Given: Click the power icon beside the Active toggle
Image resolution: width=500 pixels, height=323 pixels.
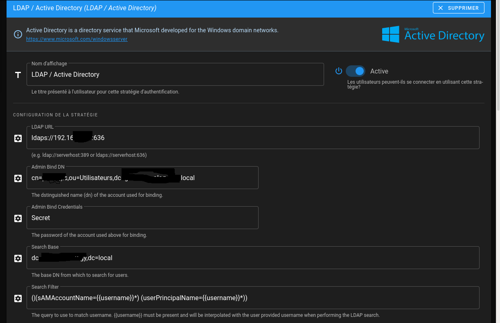Looking at the screenshot, I should pyautogui.click(x=339, y=71).
